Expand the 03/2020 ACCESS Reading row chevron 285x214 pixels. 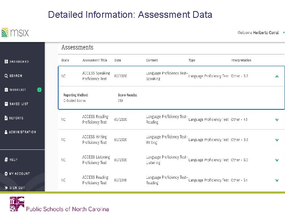point(277,120)
